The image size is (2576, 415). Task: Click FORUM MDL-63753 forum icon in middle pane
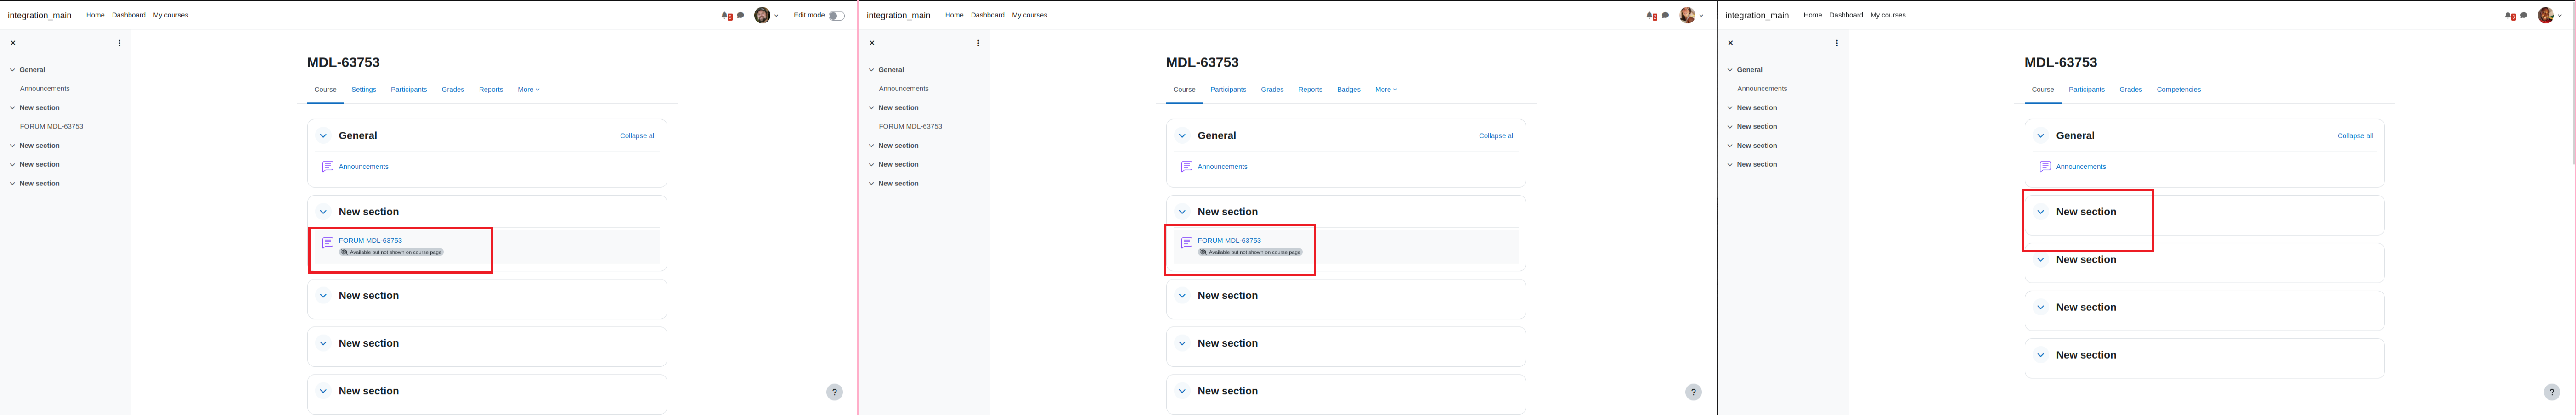pyautogui.click(x=1186, y=242)
